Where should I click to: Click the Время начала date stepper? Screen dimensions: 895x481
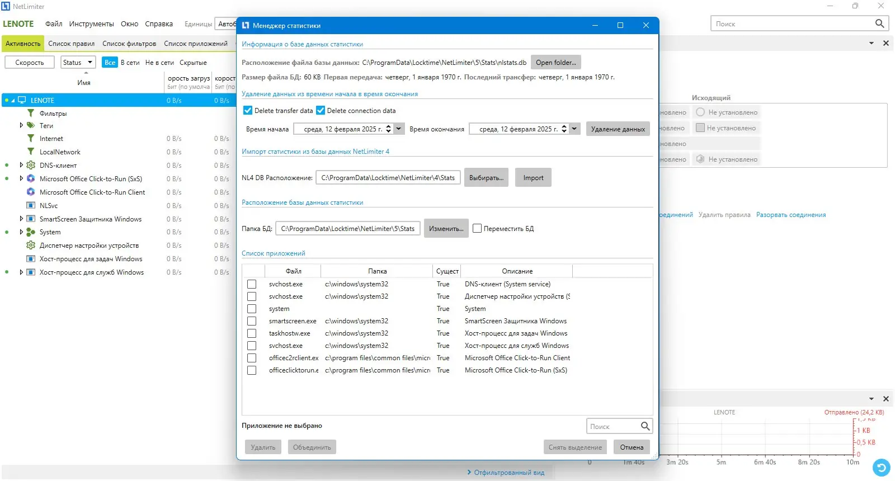[x=389, y=129]
